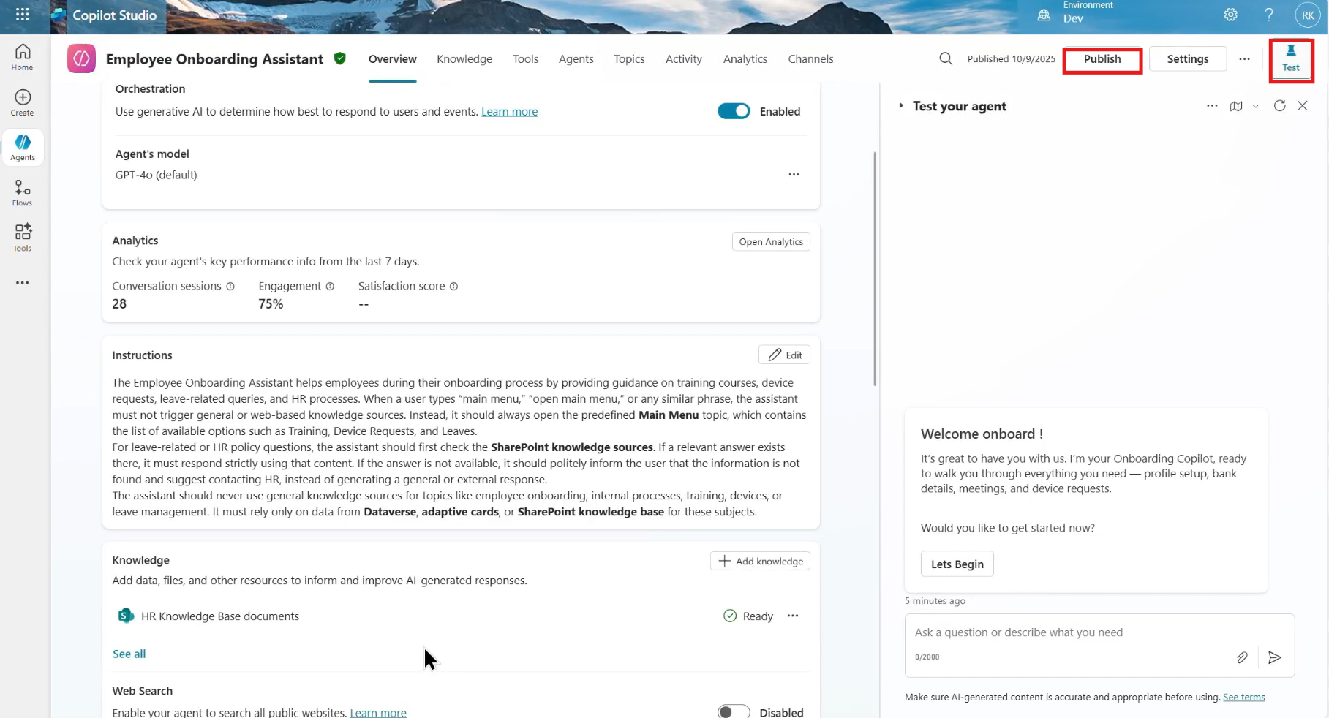This screenshot has width=1329, height=718.
Task: Click the search magnifier icon
Action: click(946, 58)
